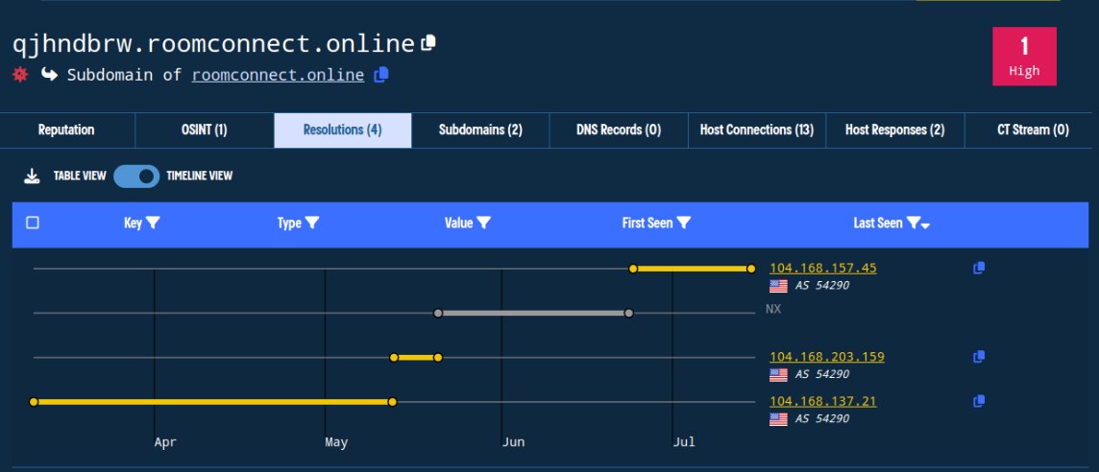Screen dimensions: 1099x472
Task: Click start marker of 104.168.137.21 bar
Action: point(33,402)
